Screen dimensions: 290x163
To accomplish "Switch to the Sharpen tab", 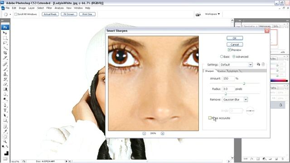I will tap(209, 71).
